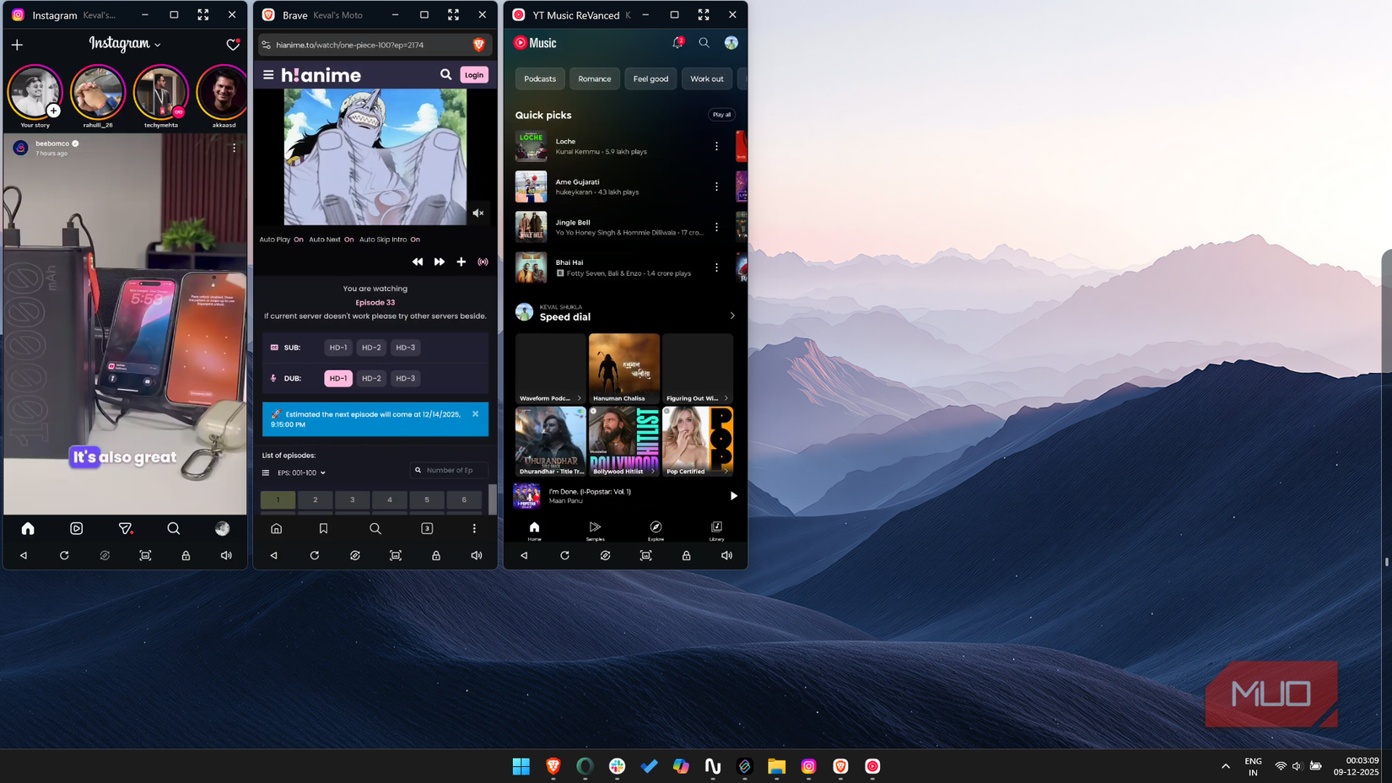Play I'm Done in mini player
Screen dimensions: 1392x783
coord(733,496)
